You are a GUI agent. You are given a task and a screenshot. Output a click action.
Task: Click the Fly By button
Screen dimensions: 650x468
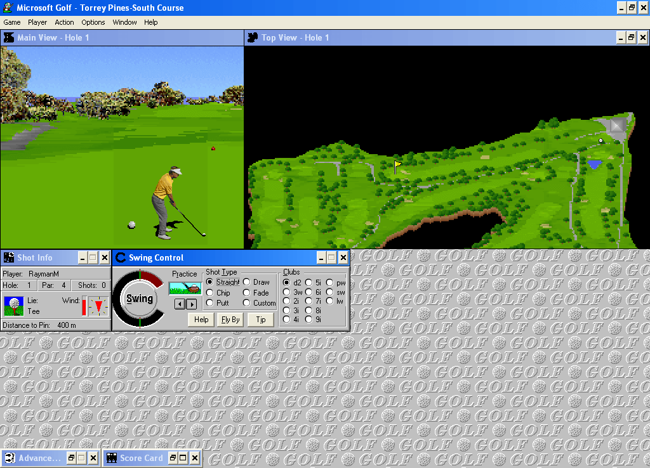coord(230,320)
